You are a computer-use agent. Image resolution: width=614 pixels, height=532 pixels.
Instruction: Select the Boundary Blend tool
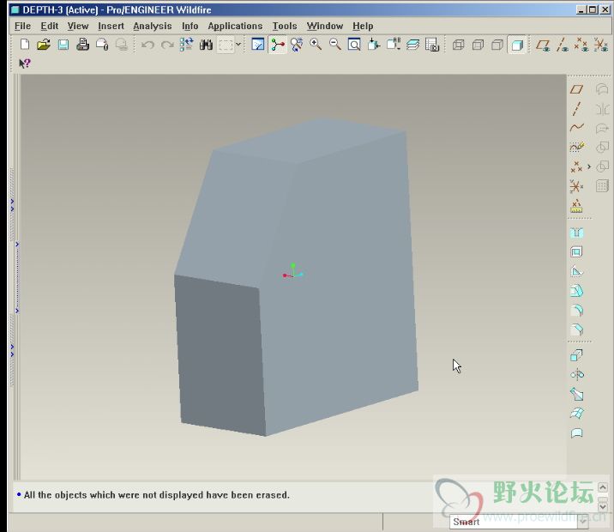tap(577, 414)
